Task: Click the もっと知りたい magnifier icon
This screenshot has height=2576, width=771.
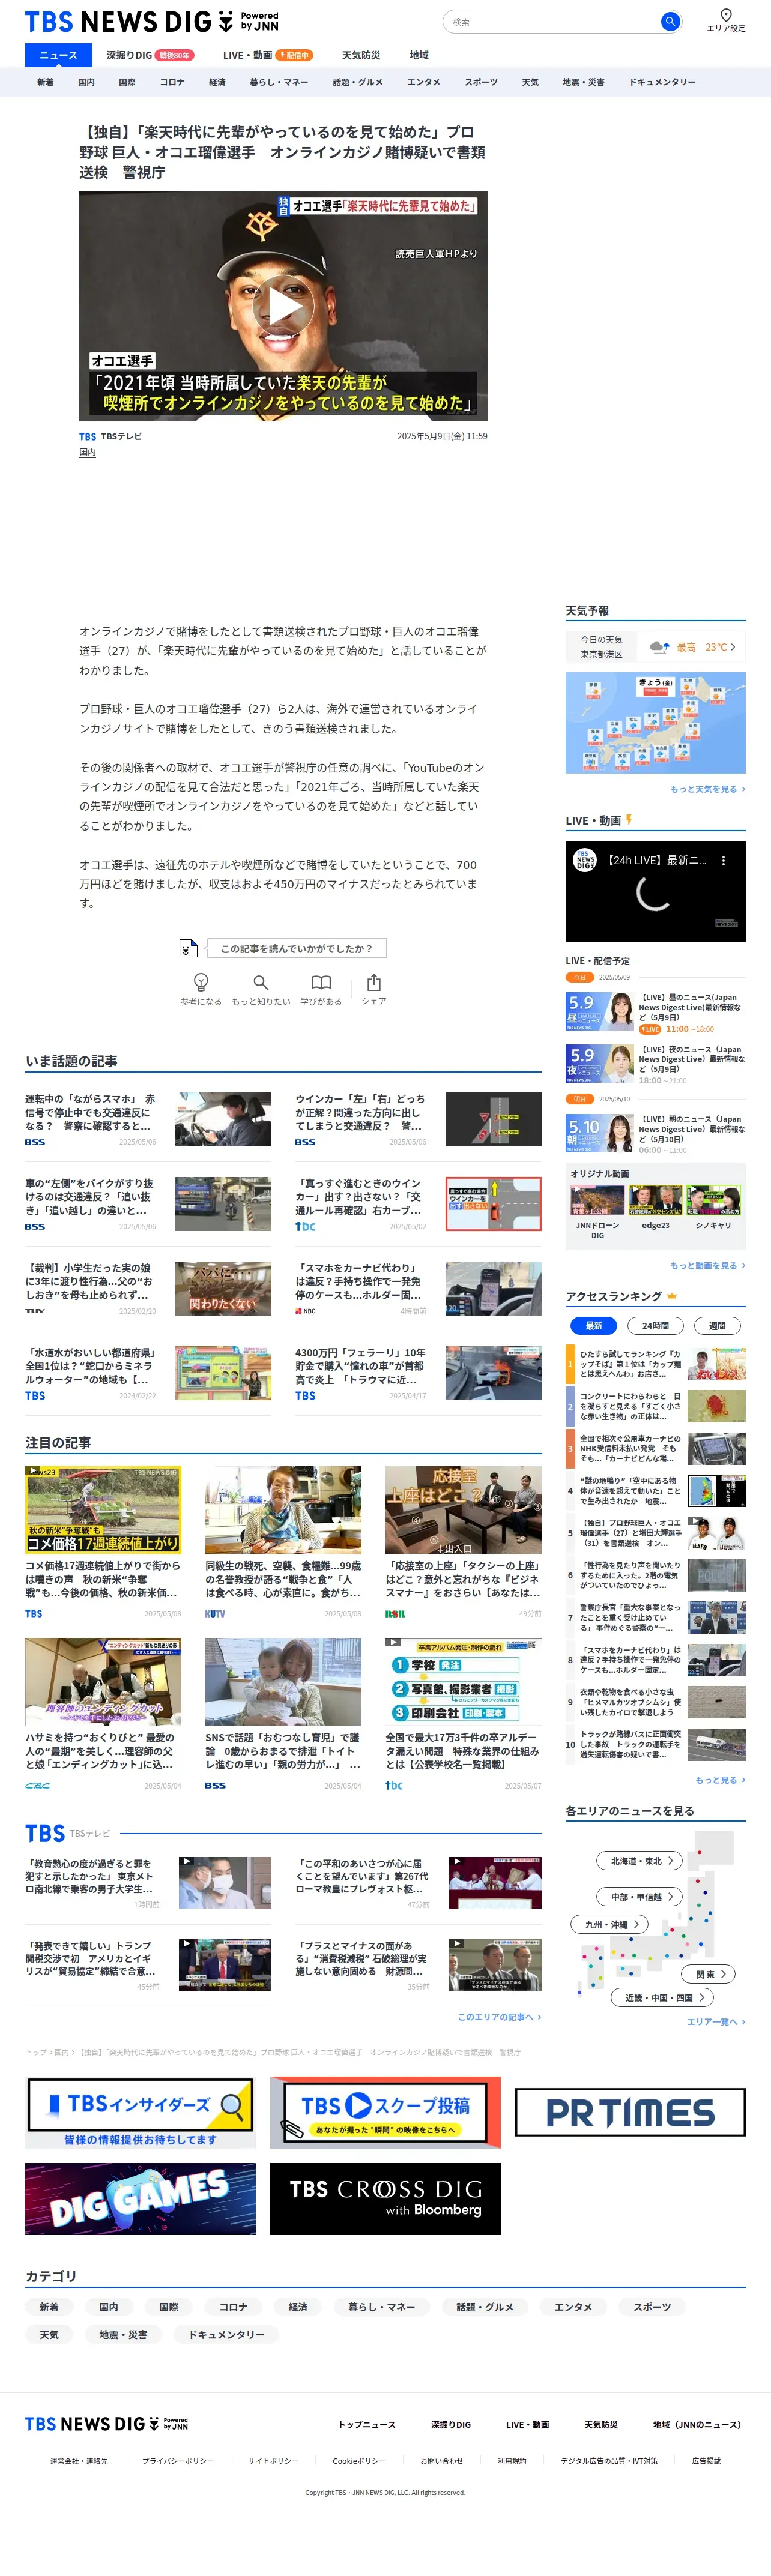Action: (x=261, y=982)
